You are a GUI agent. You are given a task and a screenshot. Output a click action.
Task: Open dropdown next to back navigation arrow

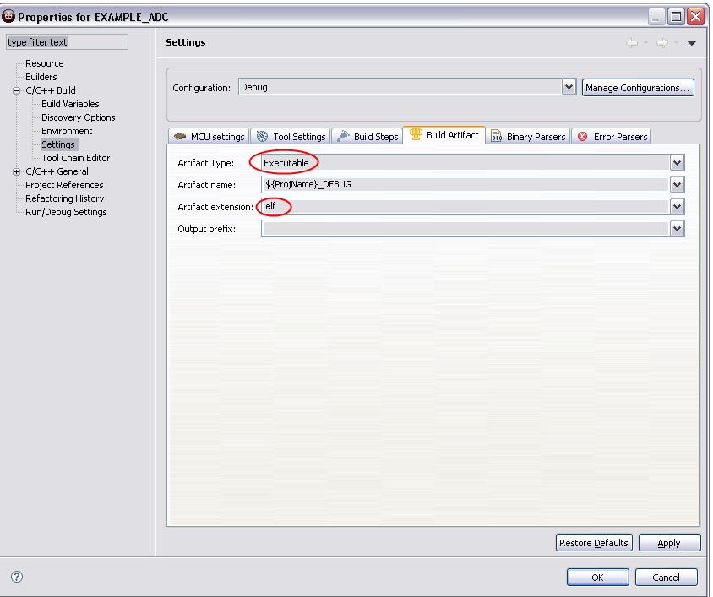point(645,43)
